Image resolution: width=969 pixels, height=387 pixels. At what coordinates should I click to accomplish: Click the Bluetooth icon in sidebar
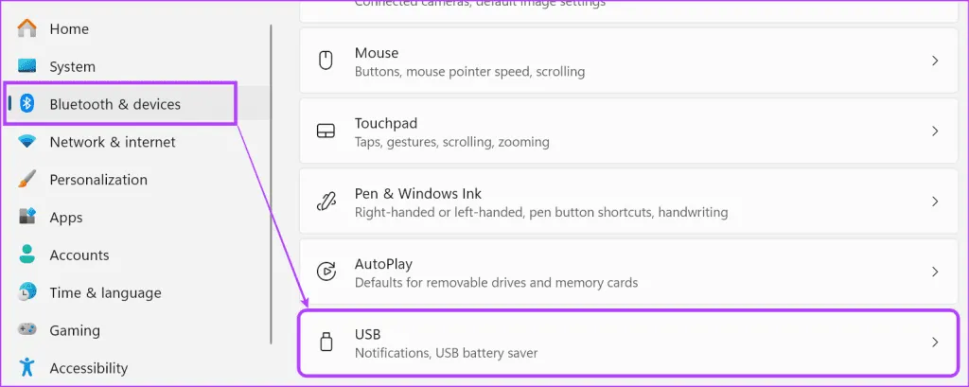coord(27,104)
